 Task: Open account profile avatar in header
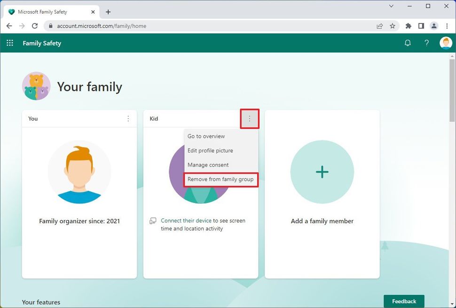click(445, 43)
